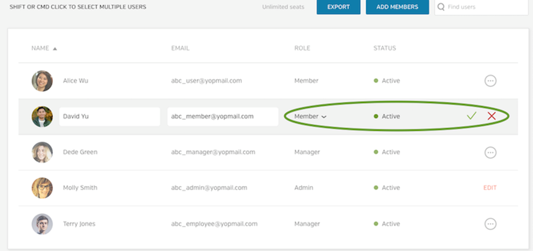This screenshot has width=533, height=251.
Task: Sort by Name using ascending arrow
Action: pos(55,48)
